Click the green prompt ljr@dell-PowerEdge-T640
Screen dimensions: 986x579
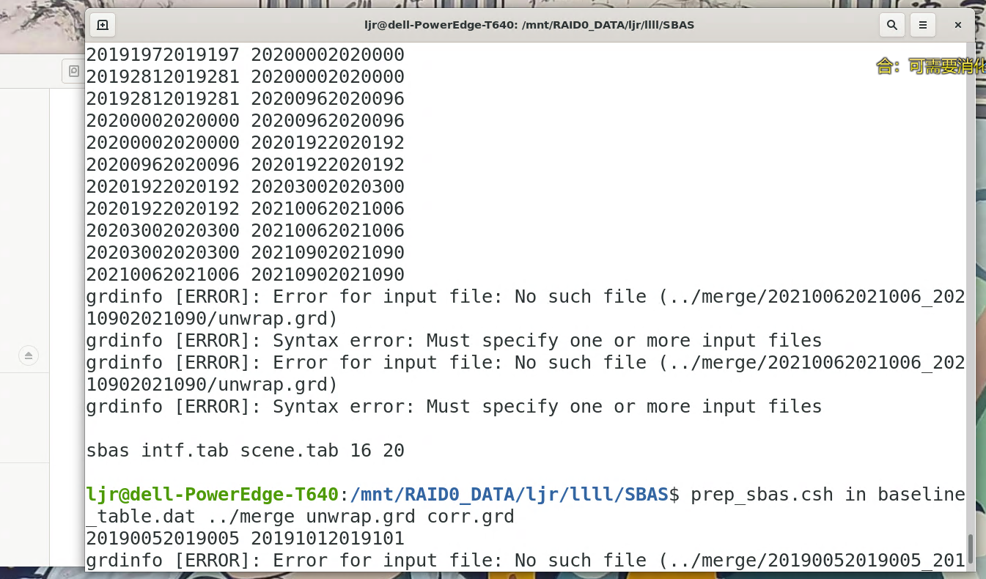click(x=212, y=494)
